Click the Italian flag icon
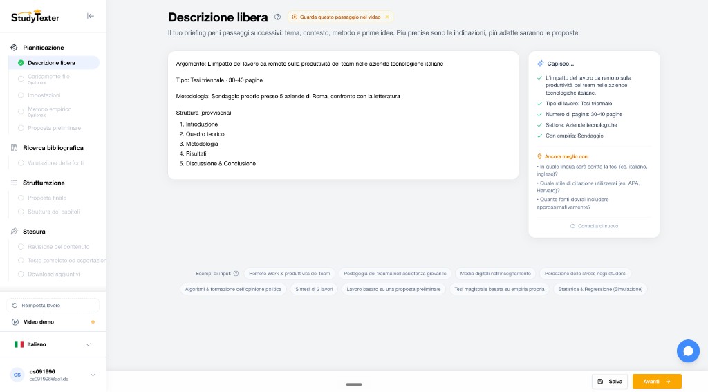Screen dimensions: 708x392 pos(19,344)
